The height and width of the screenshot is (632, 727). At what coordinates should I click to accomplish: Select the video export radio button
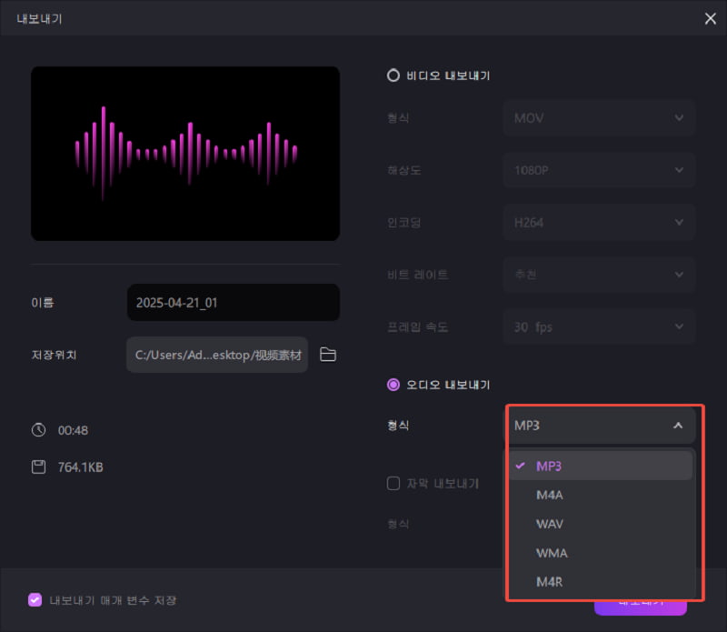393,76
